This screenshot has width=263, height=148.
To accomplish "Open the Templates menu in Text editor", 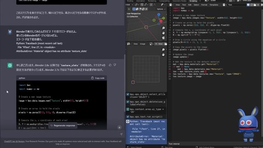I will click(214, 5).
